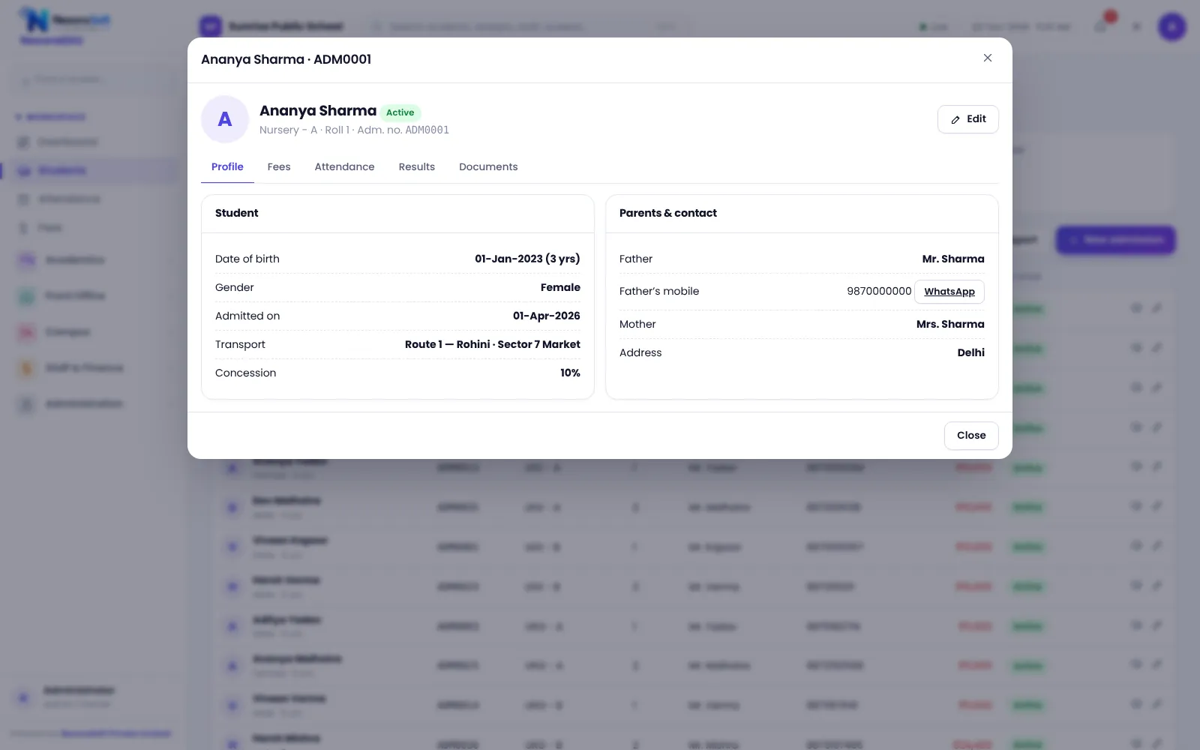This screenshot has height=750, width=1200.
Task: Click father's mobile number 9870000000
Action: [879, 291]
